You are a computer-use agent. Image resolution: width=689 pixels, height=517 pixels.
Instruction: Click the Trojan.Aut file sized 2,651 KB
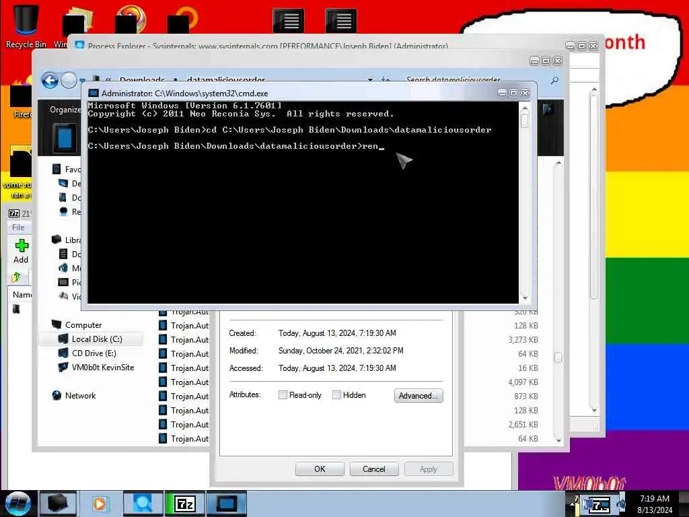pos(184,424)
